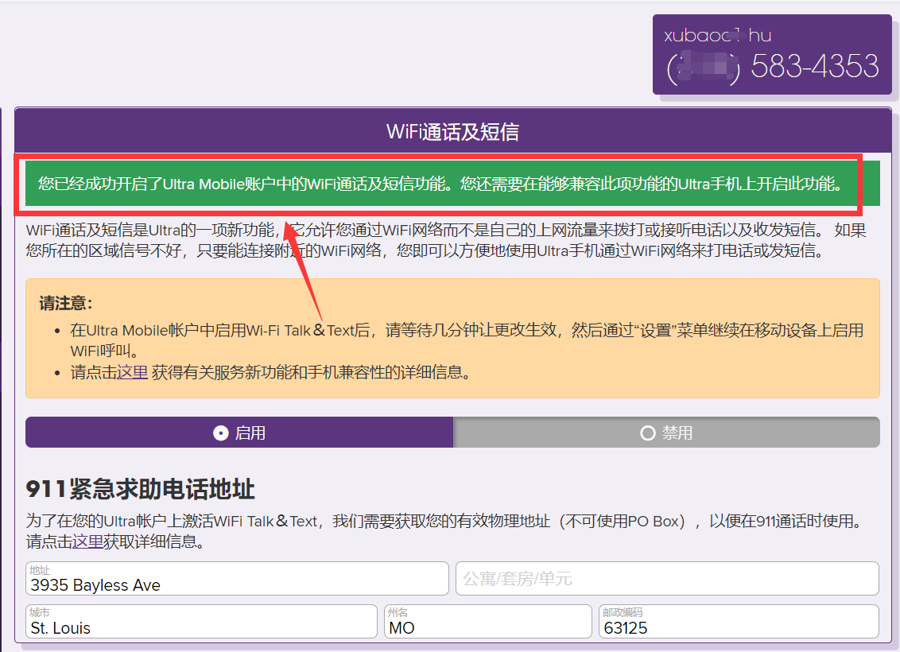Screen dimensions: 900x652
Task: Click the phone number ending in 583-4353
Action: [x=814, y=67]
